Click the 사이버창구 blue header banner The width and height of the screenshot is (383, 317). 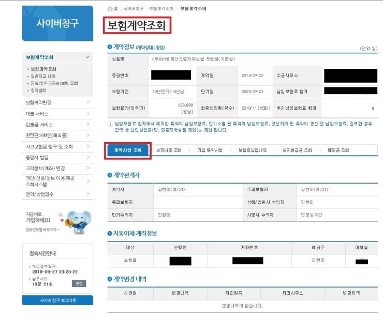57,23
